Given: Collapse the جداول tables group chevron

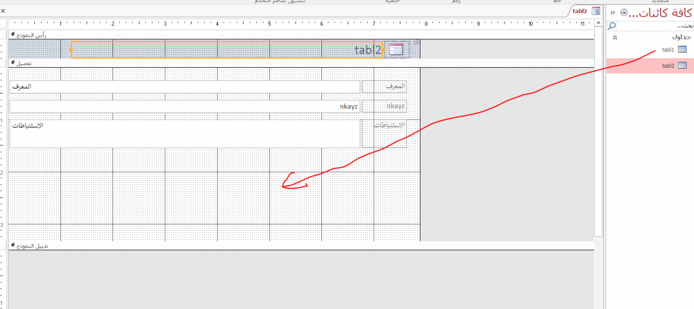Looking at the screenshot, I should click(x=614, y=38).
